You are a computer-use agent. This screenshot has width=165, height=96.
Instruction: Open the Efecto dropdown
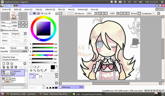[x=25, y=40]
